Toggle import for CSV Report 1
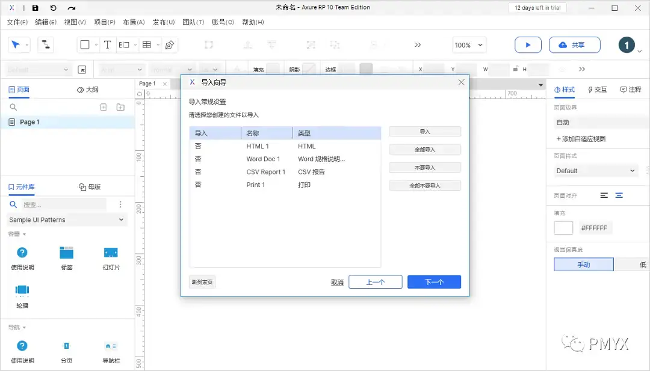This screenshot has width=650, height=371. [x=199, y=171]
